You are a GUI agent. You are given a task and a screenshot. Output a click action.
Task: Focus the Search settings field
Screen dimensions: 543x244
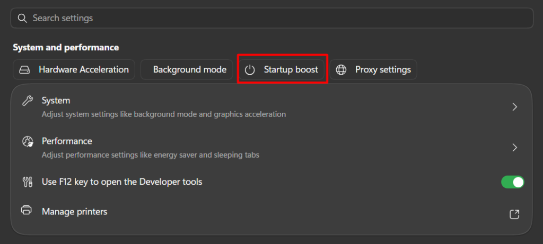pos(272,18)
